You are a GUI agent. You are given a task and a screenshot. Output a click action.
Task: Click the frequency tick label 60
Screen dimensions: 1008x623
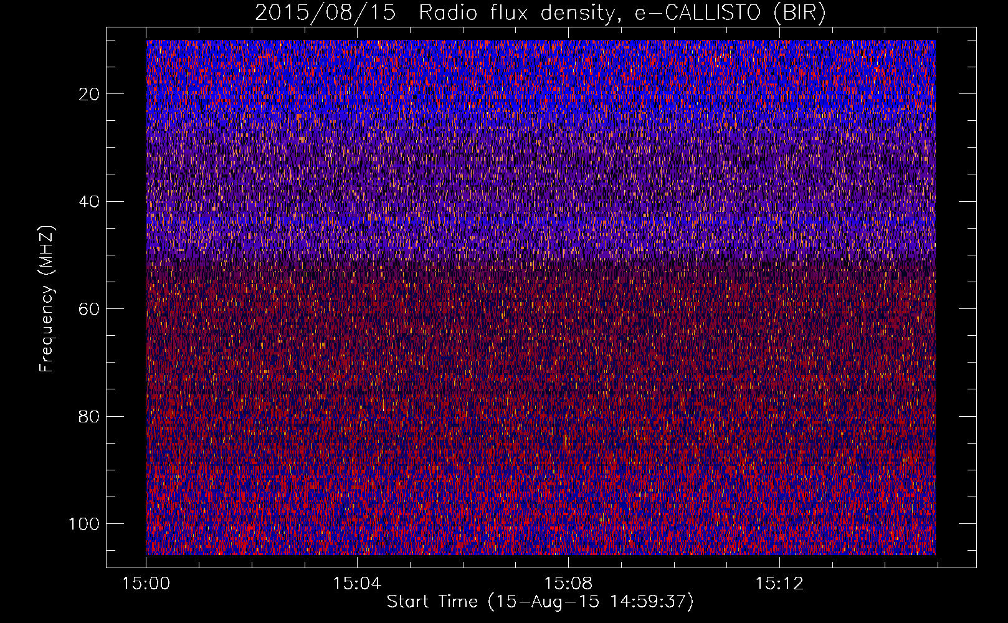point(90,309)
